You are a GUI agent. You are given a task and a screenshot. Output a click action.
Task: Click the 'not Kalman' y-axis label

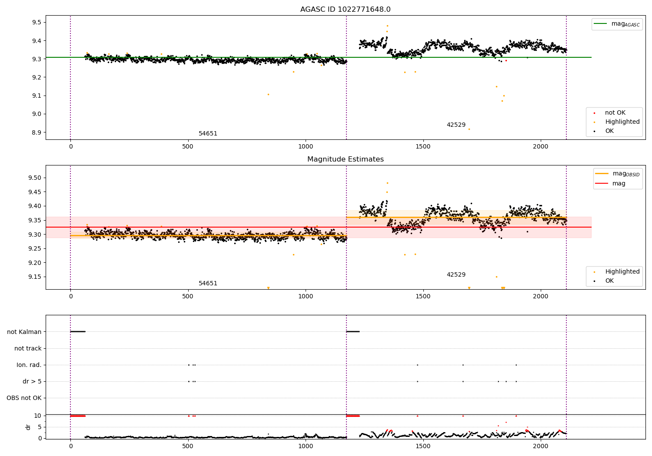click(24, 332)
